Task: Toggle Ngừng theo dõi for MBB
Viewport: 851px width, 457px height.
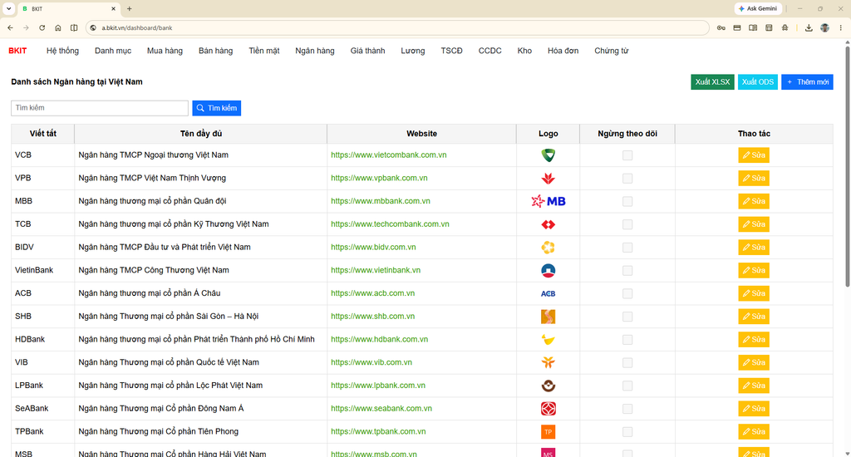Action: [x=627, y=201]
